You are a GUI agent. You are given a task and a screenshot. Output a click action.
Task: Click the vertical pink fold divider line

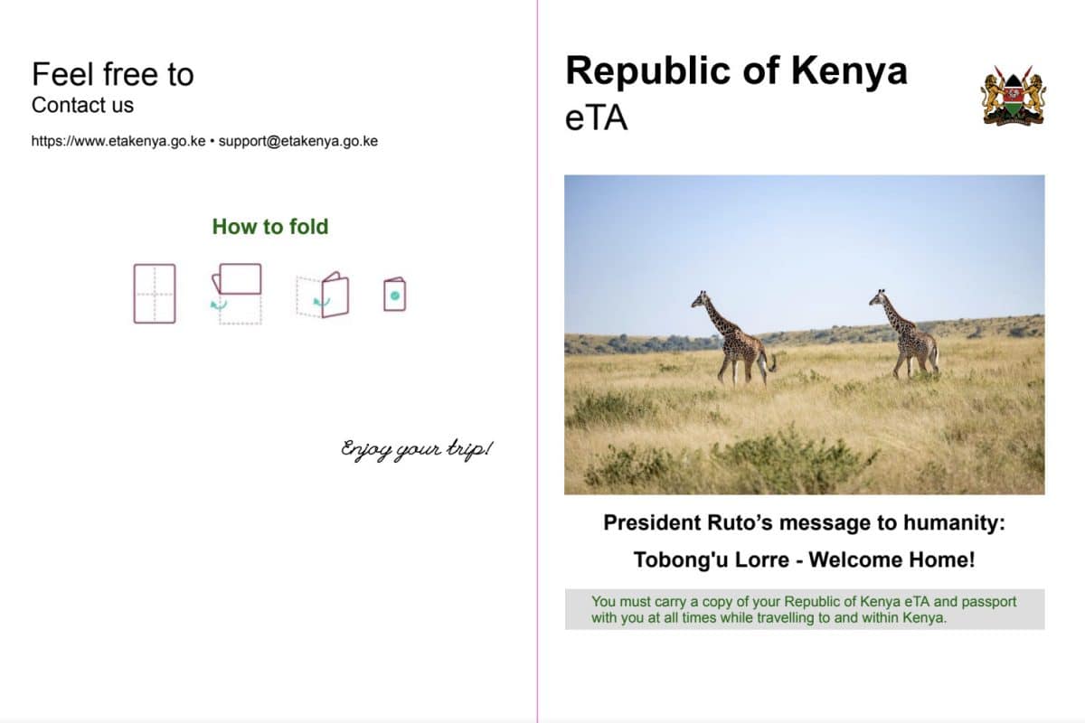click(x=537, y=361)
